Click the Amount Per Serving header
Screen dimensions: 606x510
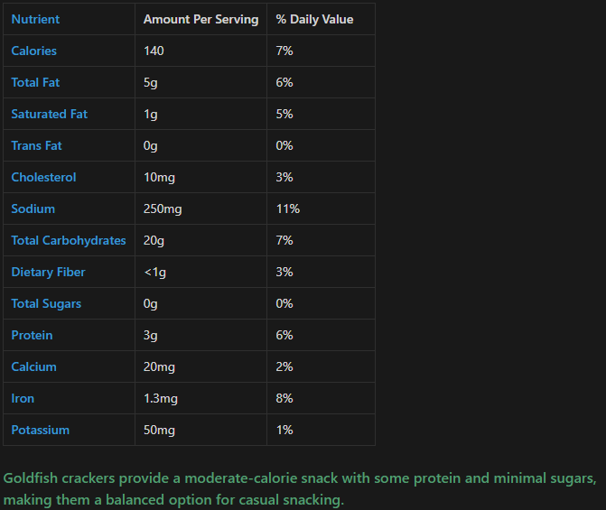coord(200,19)
